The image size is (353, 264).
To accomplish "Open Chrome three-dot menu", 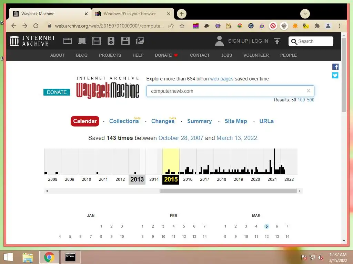I will tap(339, 26).
